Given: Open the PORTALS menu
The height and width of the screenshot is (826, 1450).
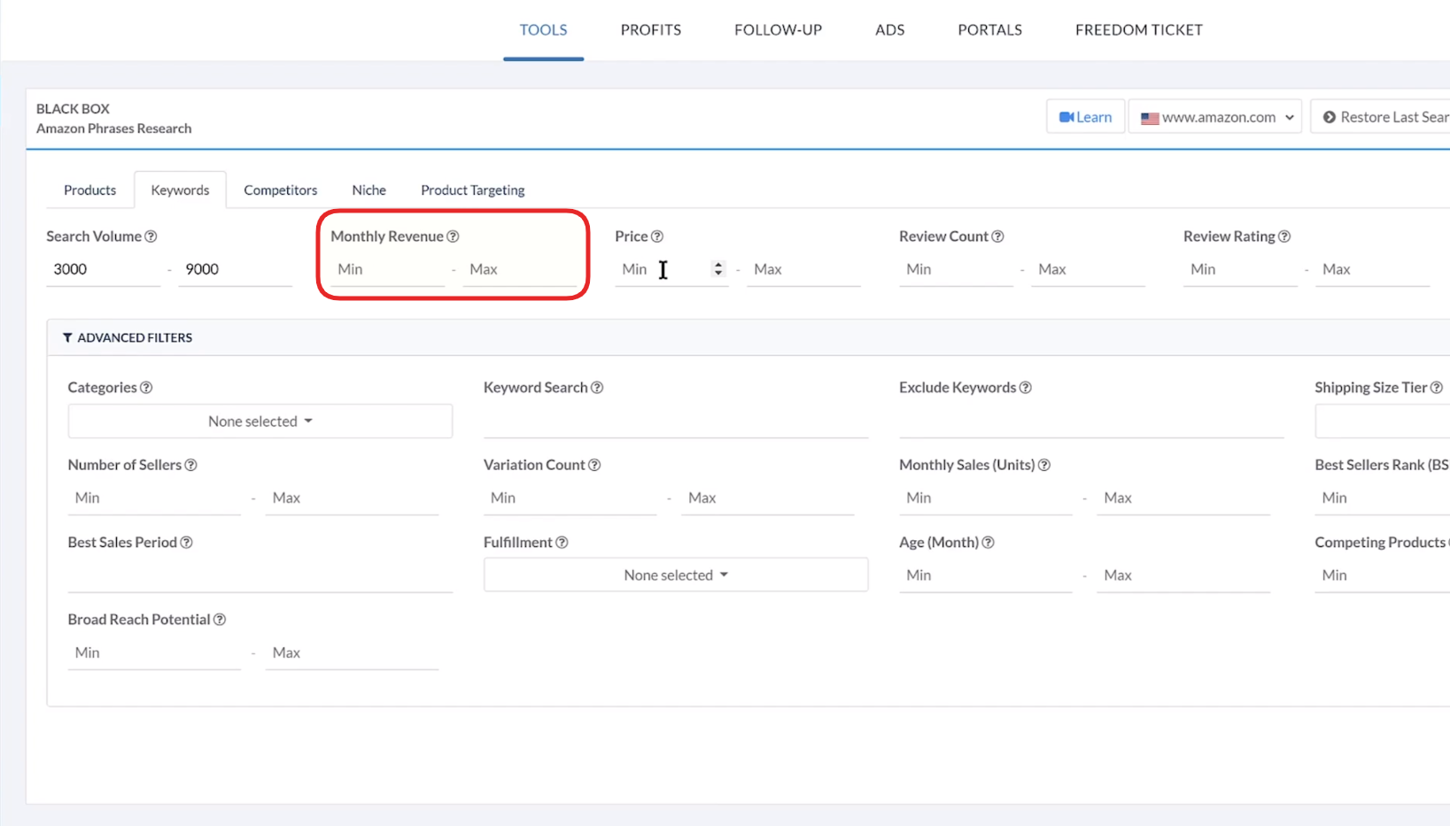Looking at the screenshot, I should (x=990, y=30).
